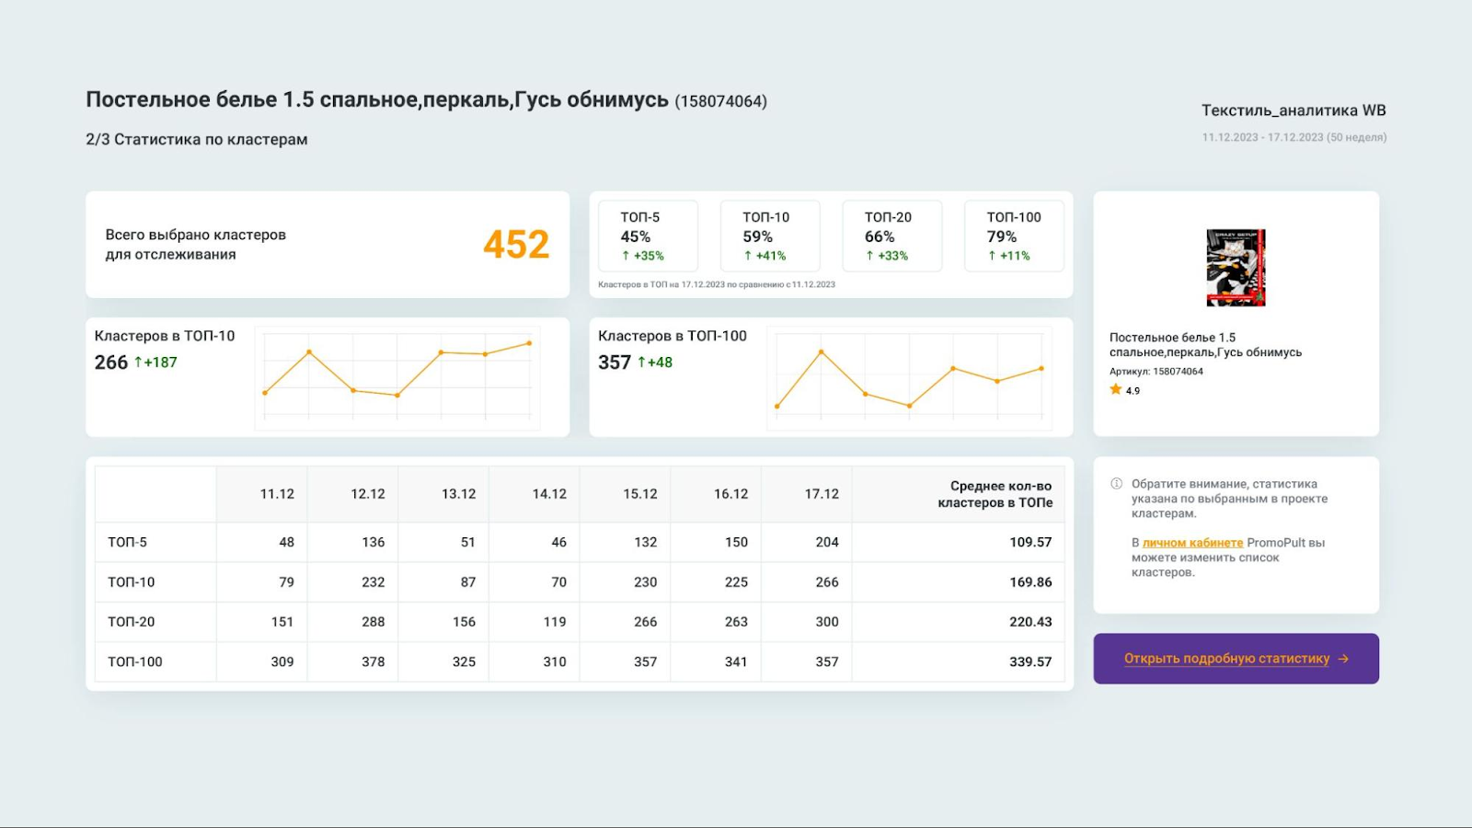The height and width of the screenshot is (828, 1472).
Task: Click the up arrow next to +41%
Action: tap(748, 256)
